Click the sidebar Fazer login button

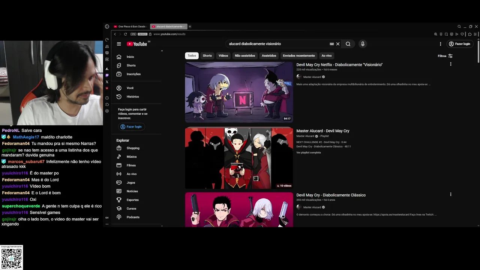(131, 127)
